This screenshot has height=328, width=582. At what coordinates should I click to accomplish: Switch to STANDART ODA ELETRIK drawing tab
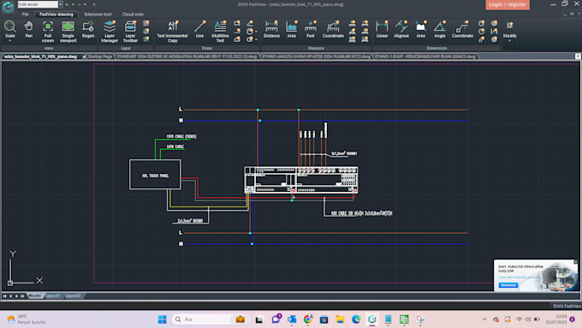(x=187, y=57)
